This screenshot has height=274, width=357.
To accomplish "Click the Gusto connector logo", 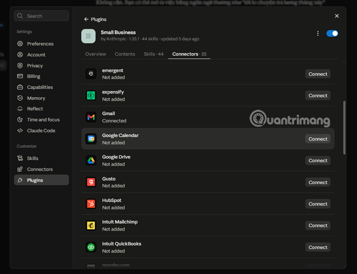I will [x=91, y=182].
